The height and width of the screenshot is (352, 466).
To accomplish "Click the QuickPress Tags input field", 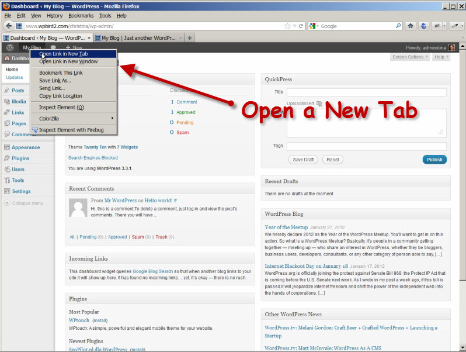I will coord(367,146).
